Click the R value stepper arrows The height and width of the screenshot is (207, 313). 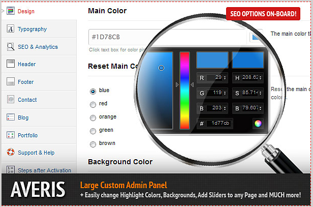225,77
